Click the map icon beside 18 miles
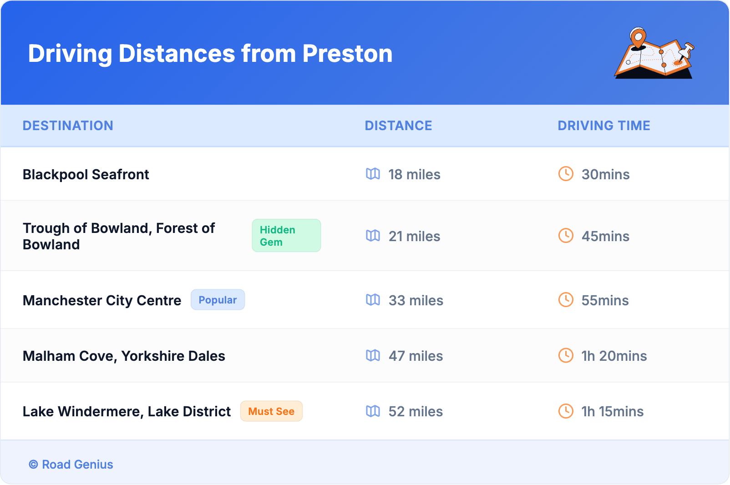730x485 pixels. pos(373,174)
